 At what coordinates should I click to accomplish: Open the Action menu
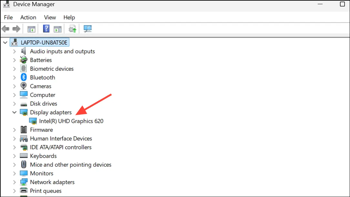(28, 17)
